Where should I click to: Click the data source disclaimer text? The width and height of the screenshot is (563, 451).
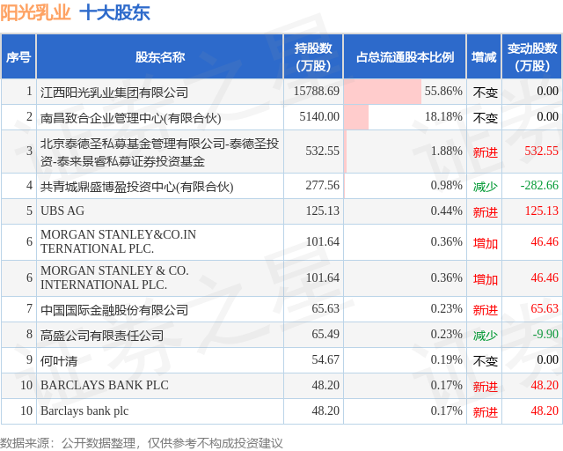tap(141, 443)
